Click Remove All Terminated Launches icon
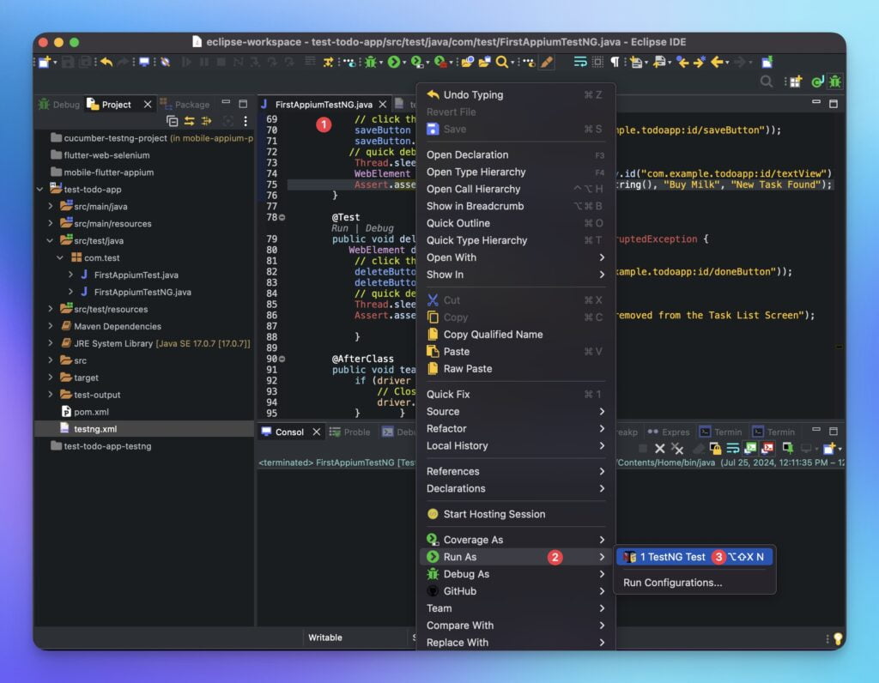The width and height of the screenshot is (879, 683). [677, 448]
